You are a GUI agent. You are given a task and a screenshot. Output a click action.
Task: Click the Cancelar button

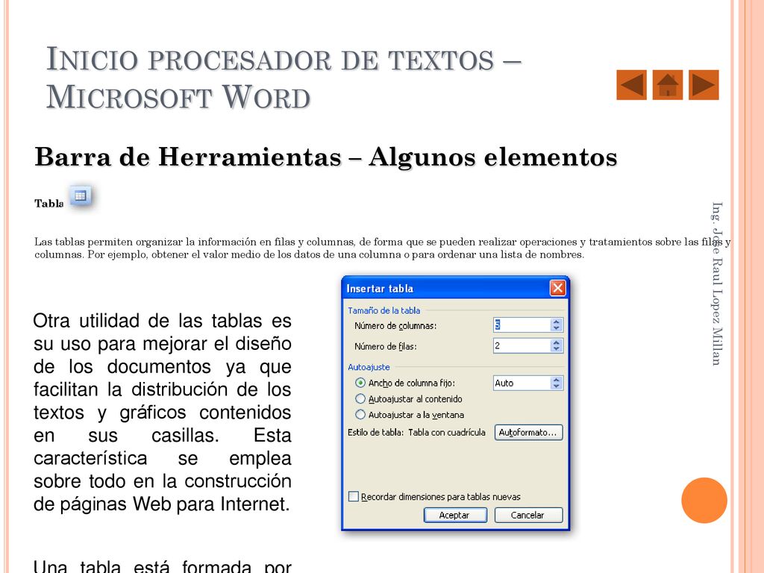pos(529,515)
